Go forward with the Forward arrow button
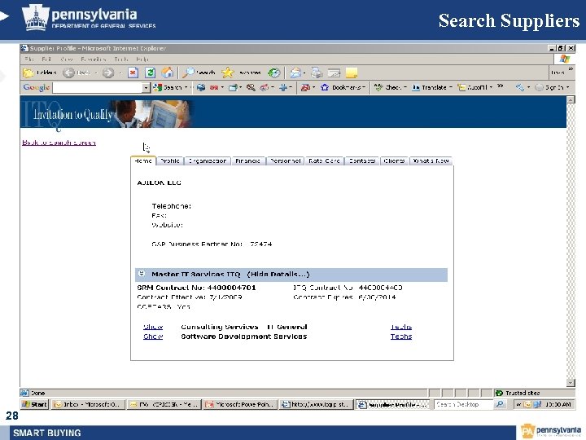586x440 pixels. point(108,73)
